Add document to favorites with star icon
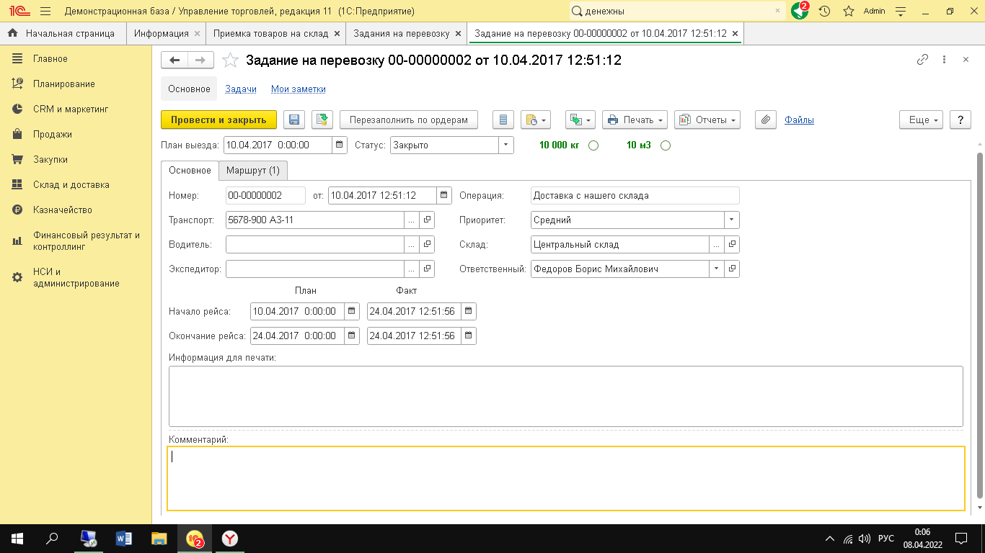The height and width of the screenshot is (553, 985). coord(230,60)
